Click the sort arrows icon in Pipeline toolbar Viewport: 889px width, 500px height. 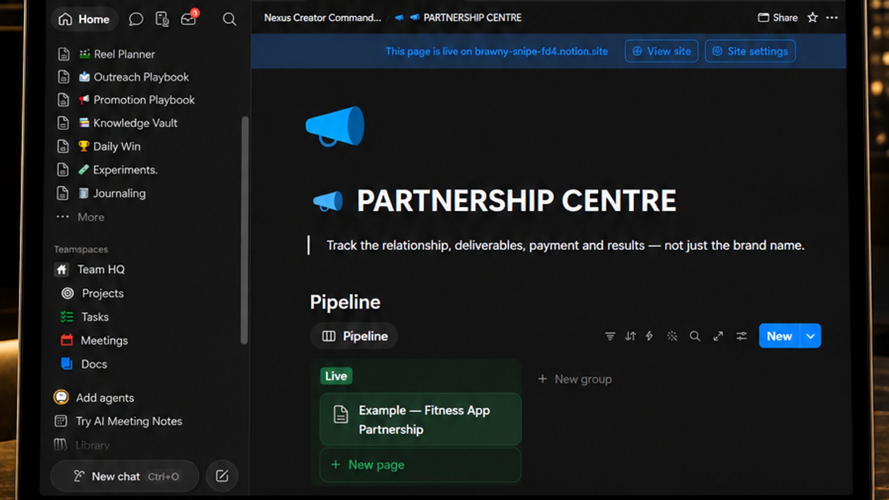pos(630,336)
